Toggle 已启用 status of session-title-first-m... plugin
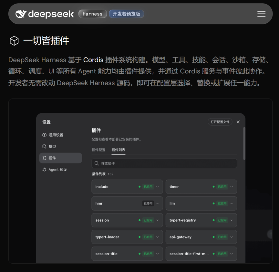The height and width of the screenshot is (272, 279). tap(222, 254)
